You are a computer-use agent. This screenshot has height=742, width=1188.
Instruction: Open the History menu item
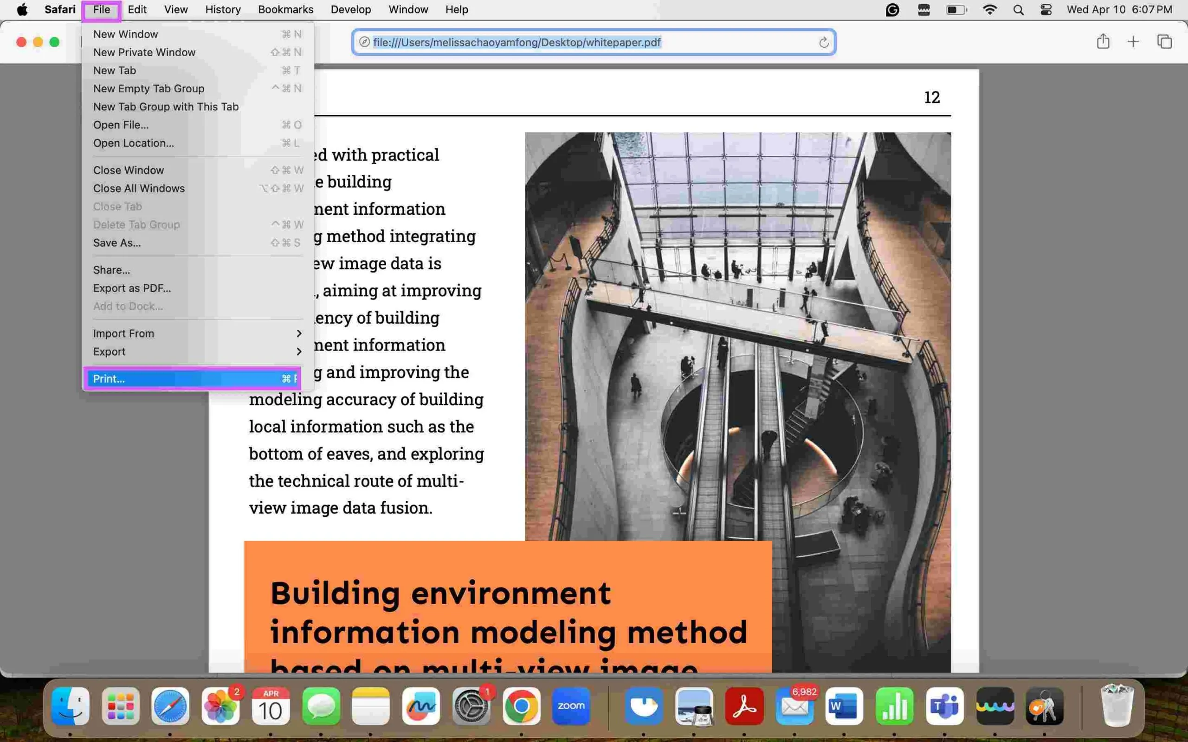[222, 9]
